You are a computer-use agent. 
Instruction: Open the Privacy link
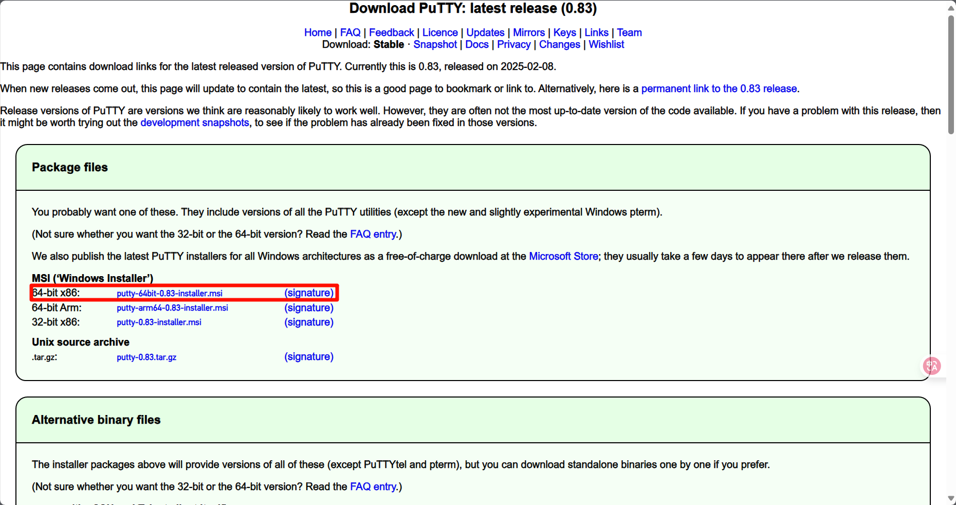pyautogui.click(x=513, y=44)
